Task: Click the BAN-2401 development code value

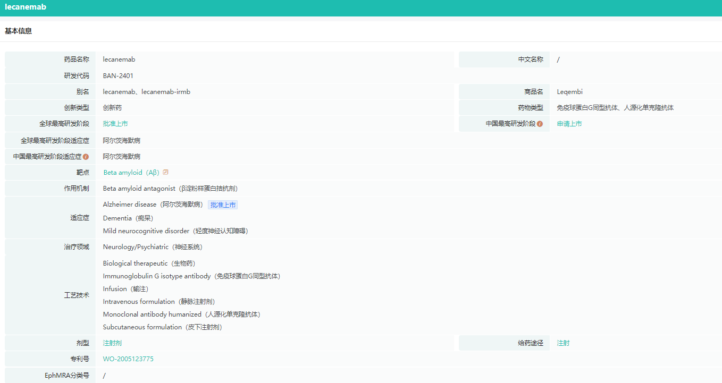Action: point(118,76)
